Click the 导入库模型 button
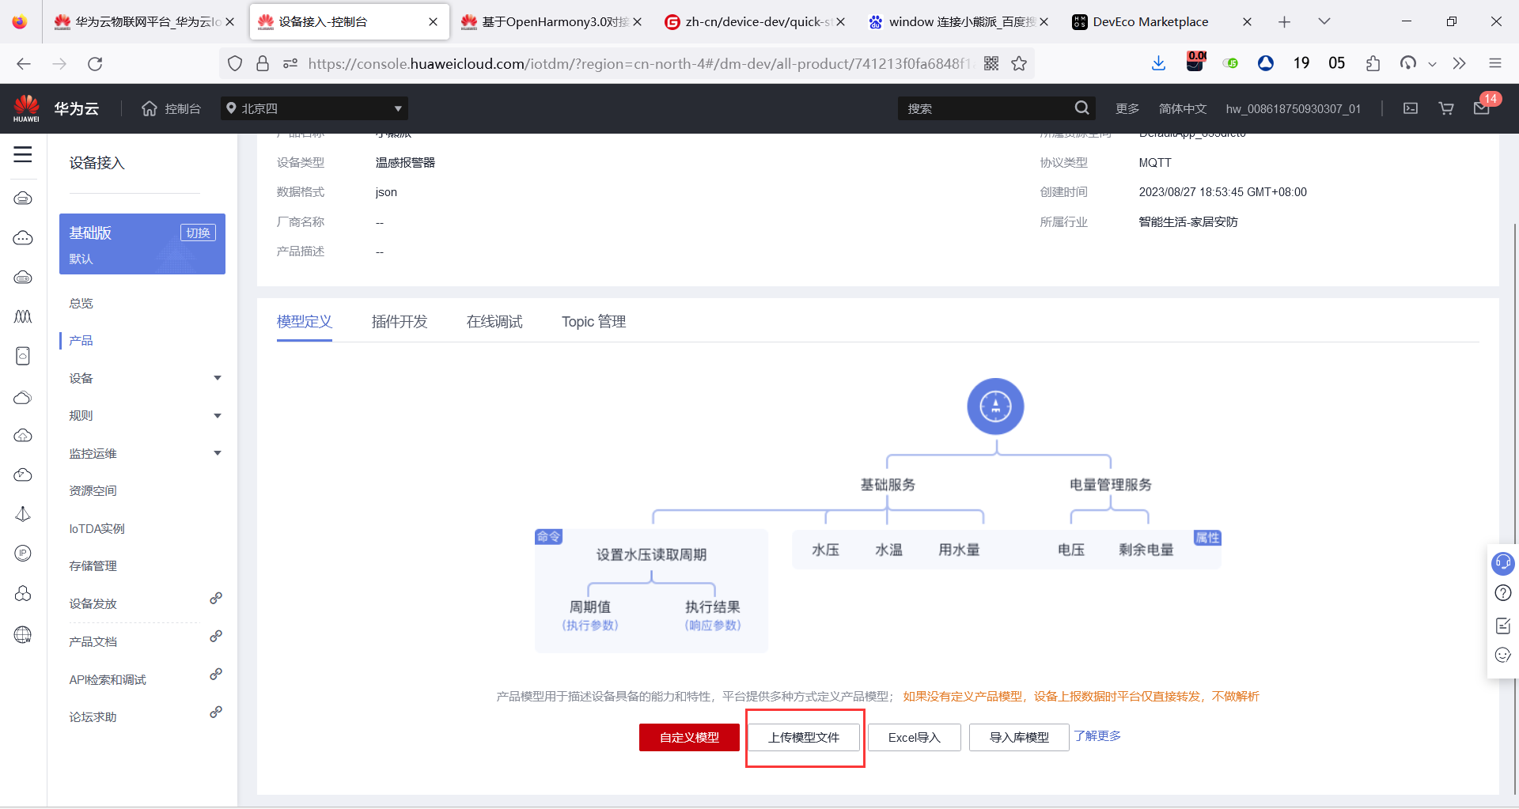1519x809 pixels. pyautogui.click(x=1019, y=737)
